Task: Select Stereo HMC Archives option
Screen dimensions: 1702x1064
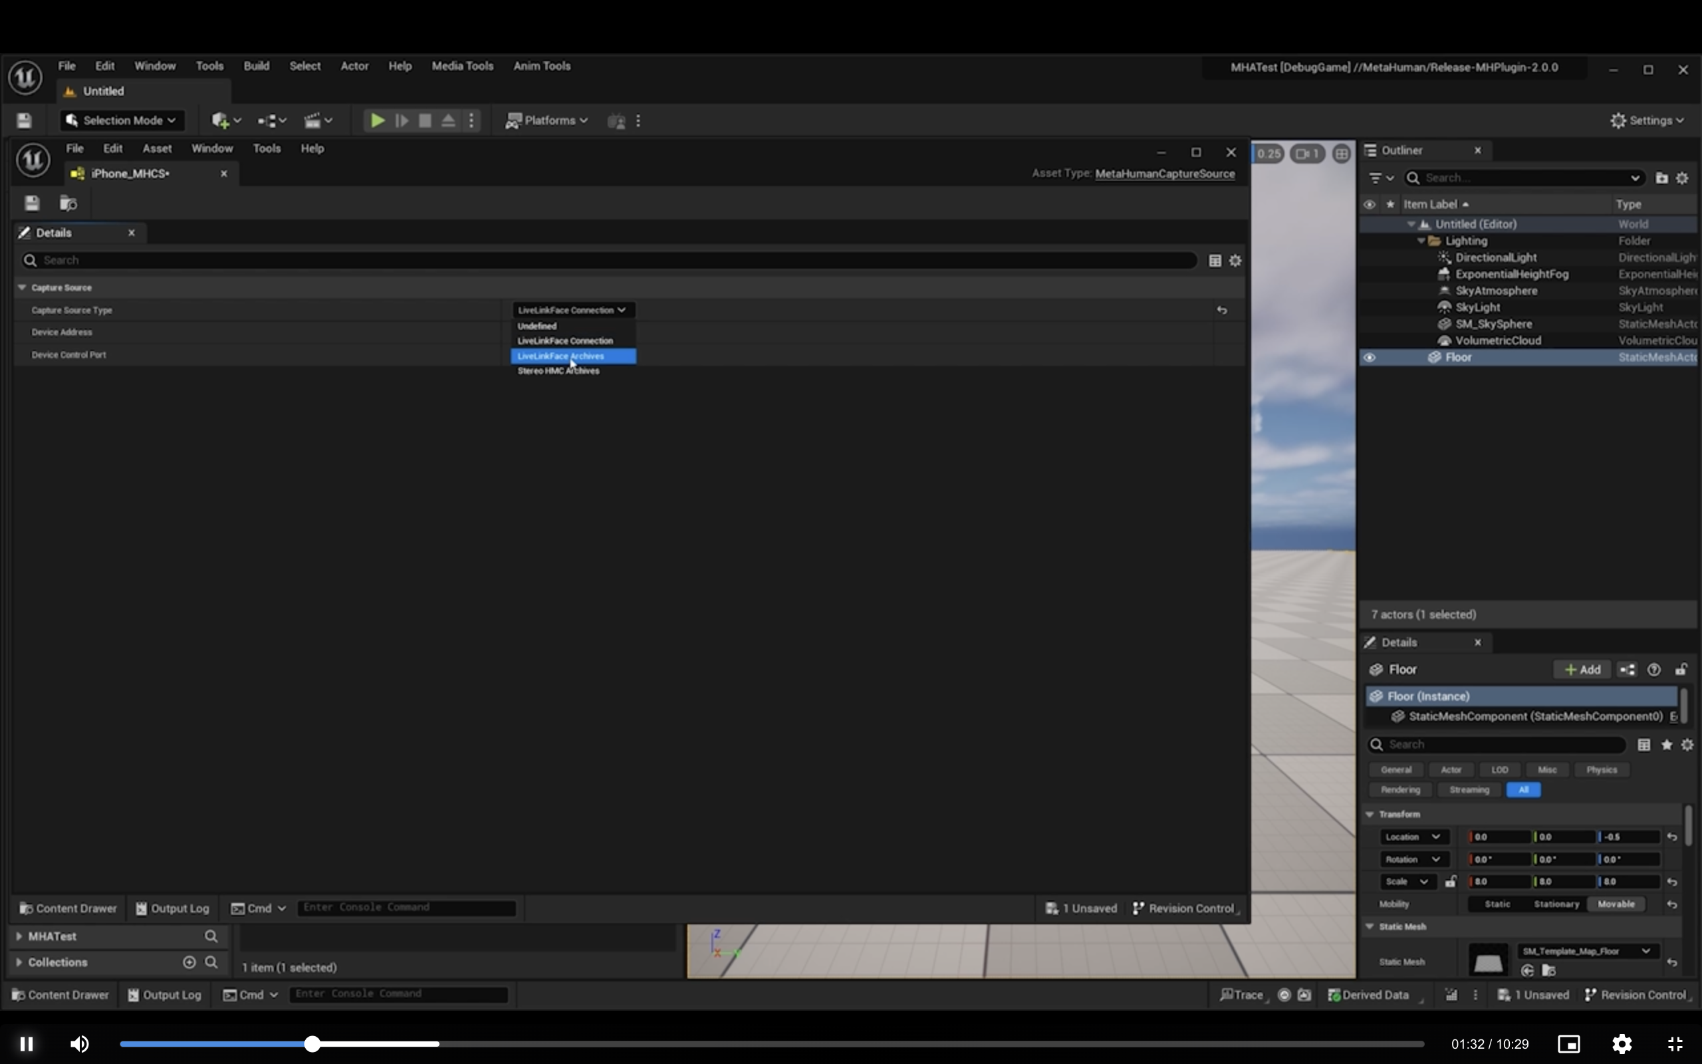Action: (x=573, y=371)
